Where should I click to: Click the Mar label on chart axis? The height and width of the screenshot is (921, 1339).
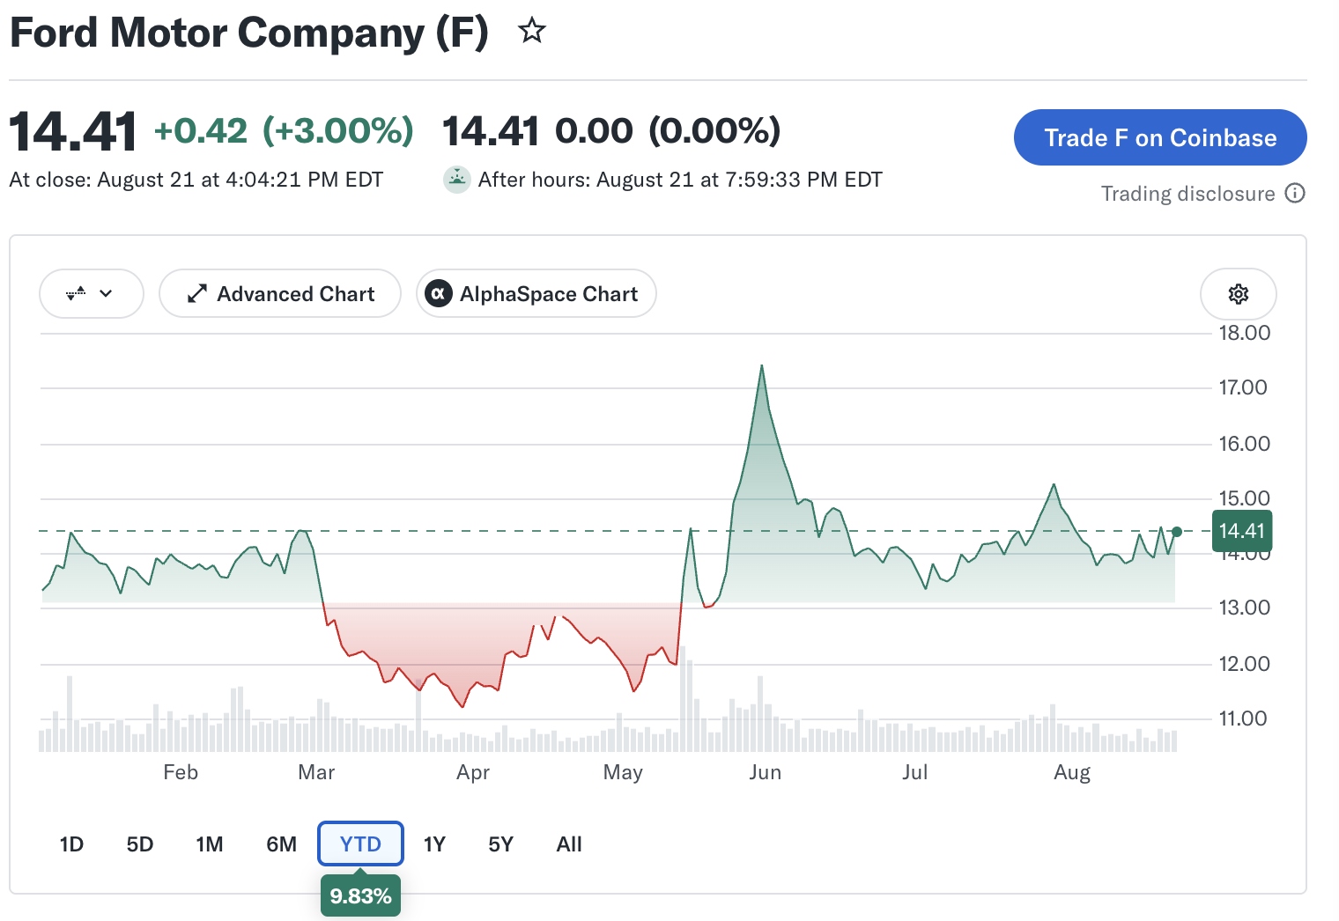316,772
